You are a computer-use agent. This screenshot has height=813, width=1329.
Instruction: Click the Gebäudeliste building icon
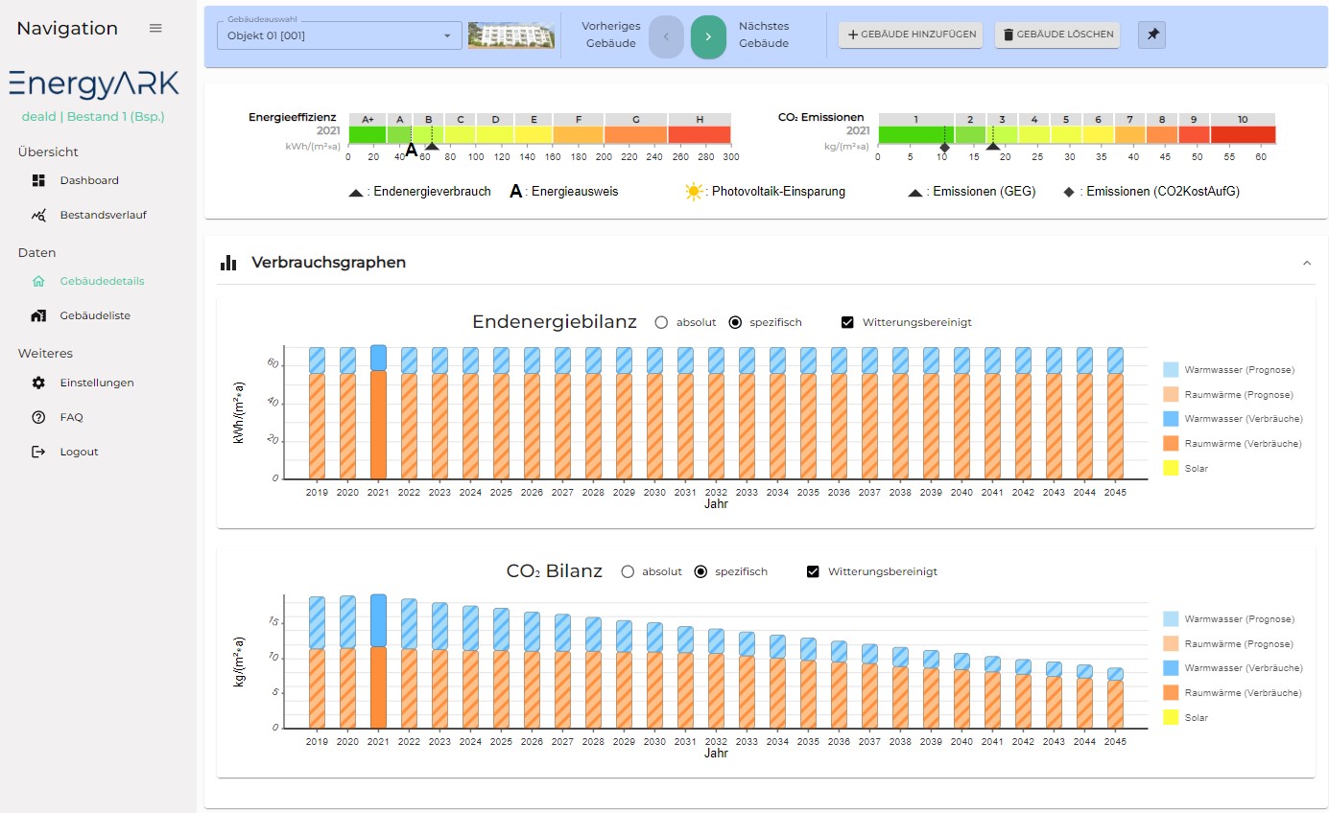click(38, 315)
